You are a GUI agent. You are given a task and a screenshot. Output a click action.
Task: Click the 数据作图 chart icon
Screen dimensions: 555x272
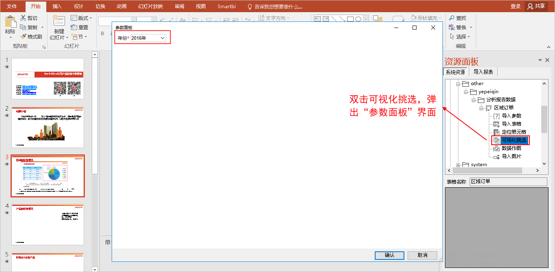pos(496,148)
